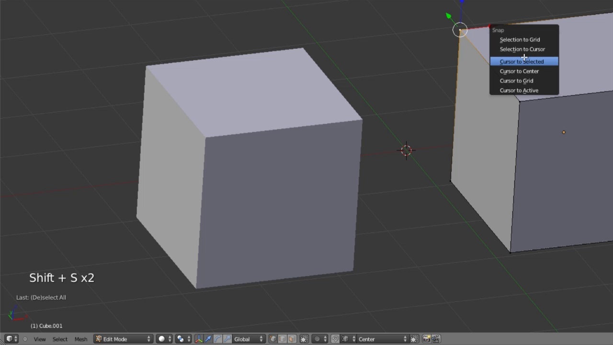Switch to face select mode
Screen dimensions: 613x345
(x=291, y=339)
